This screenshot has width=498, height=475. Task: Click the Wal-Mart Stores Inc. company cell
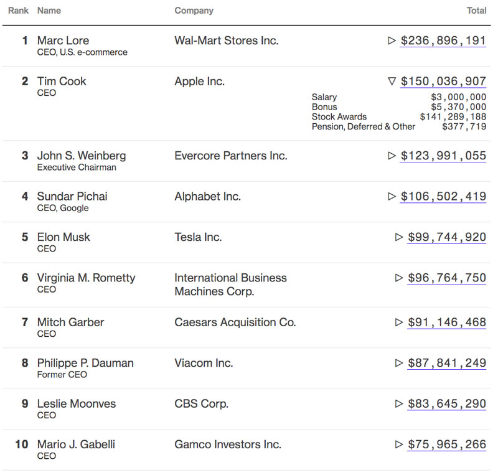click(227, 40)
